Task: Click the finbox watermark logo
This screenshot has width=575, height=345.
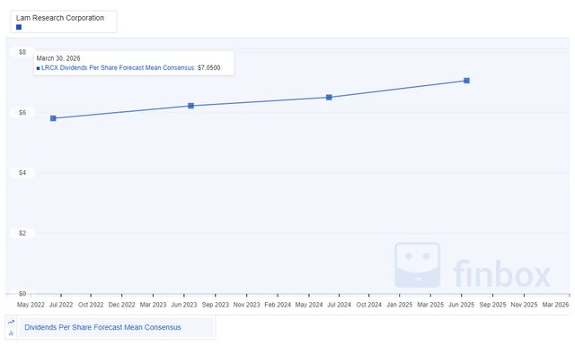Action: click(x=473, y=265)
